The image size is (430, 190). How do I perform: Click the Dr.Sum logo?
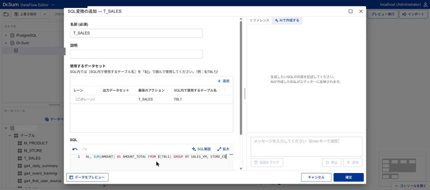[10, 5]
